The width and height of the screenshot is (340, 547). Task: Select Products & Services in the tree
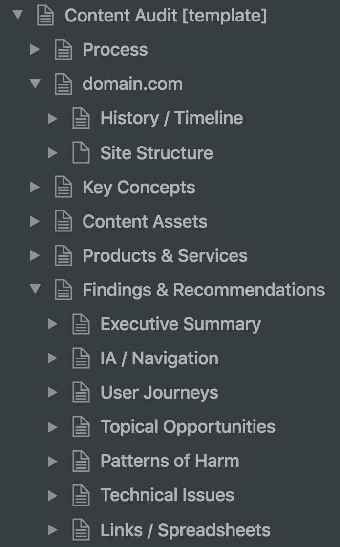pyautogui.click(x=165, y=255)
